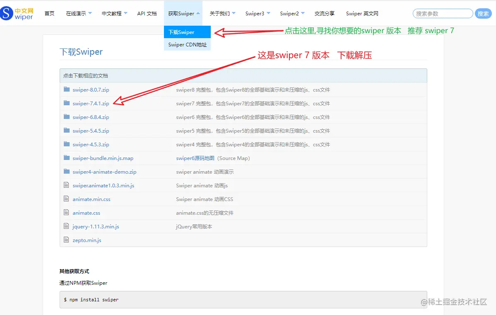Click Swiper animate 动画js description

click(x=202, y=185)
